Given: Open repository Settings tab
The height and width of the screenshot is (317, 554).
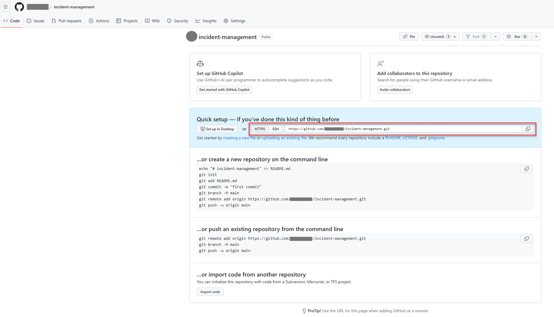Looking at the screenshot, I should (x=234, y=21).
